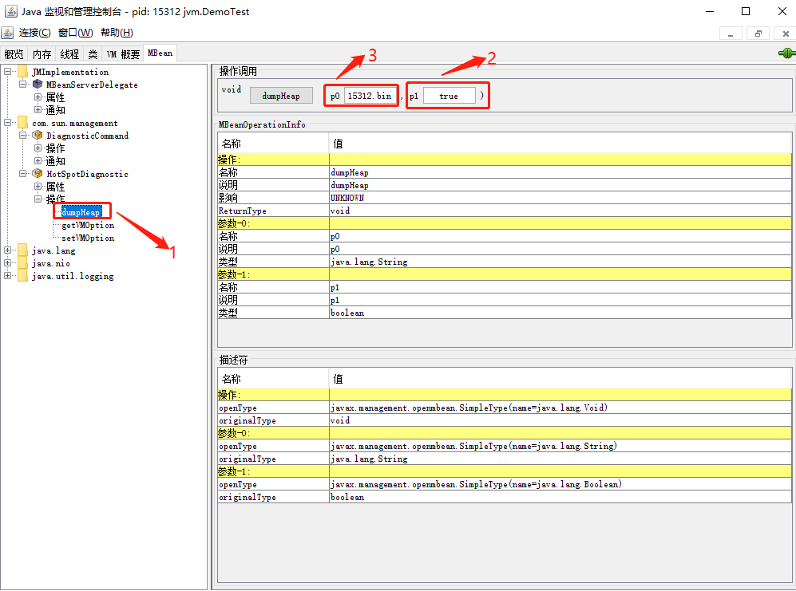The width and height of the screenshot is (796, 591).
Task: Select the java.nio folder icon
Action: coord(23,262)
